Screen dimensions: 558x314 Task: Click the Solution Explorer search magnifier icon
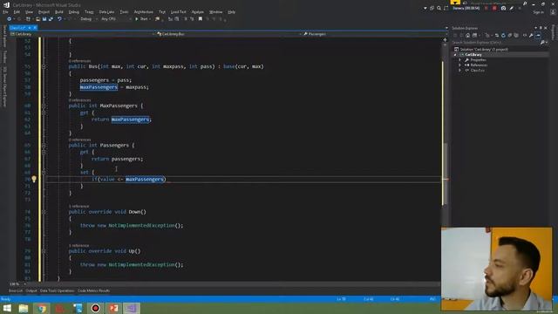coord(542,43)
